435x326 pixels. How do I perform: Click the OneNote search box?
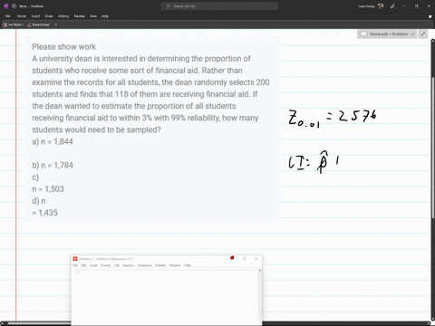219,6
